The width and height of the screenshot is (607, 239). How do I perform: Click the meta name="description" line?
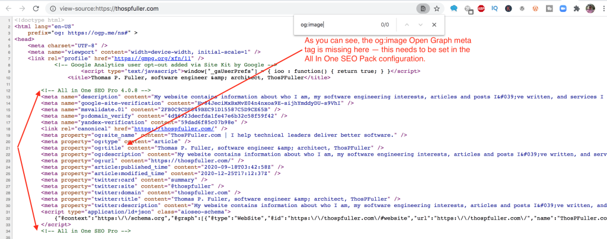click(x=324, y=96)
